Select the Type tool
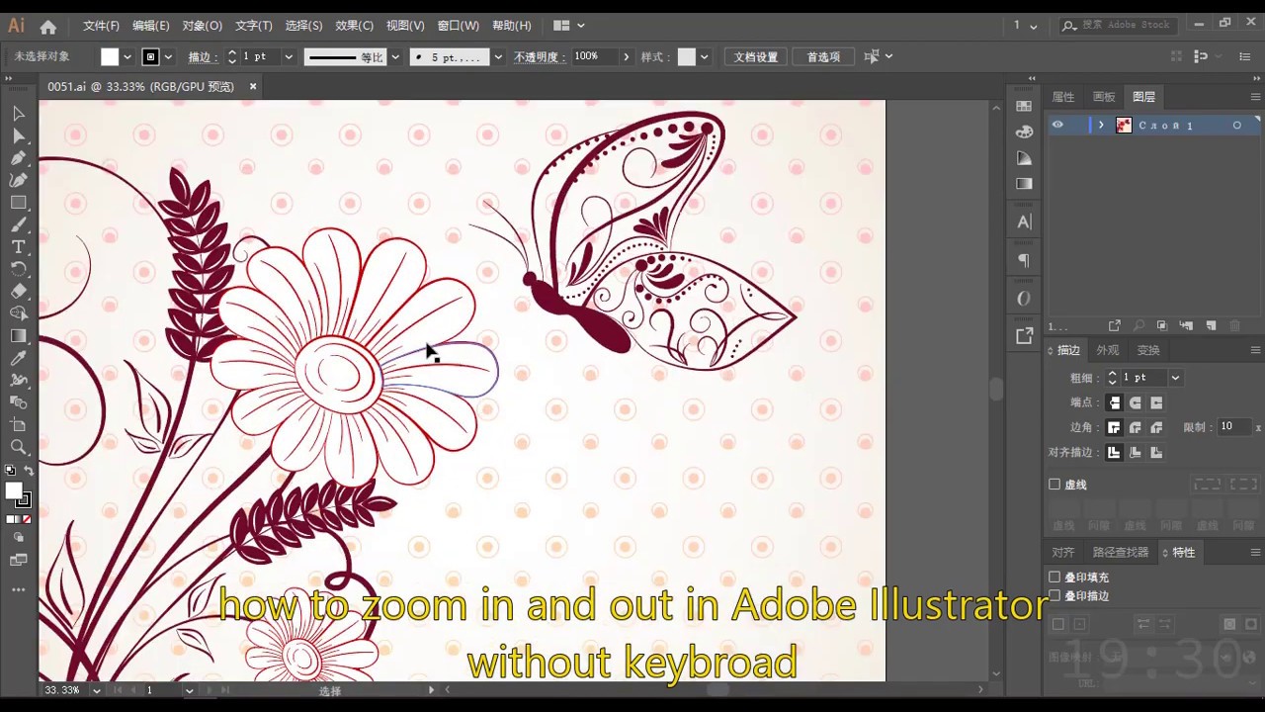The height and width of the screenshot is (712, 1265). (19, 247)
